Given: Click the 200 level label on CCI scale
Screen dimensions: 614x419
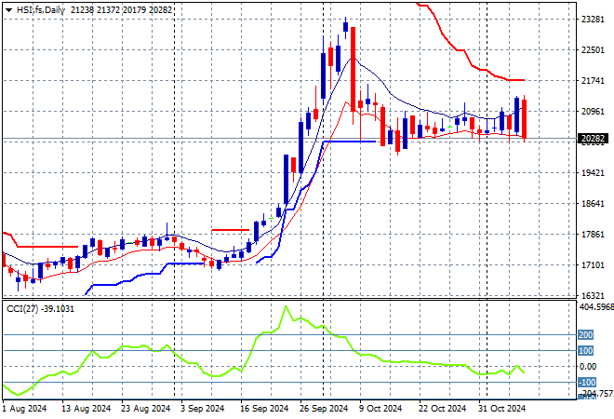Looking at the screenshot, I should [x=586, y=334].
